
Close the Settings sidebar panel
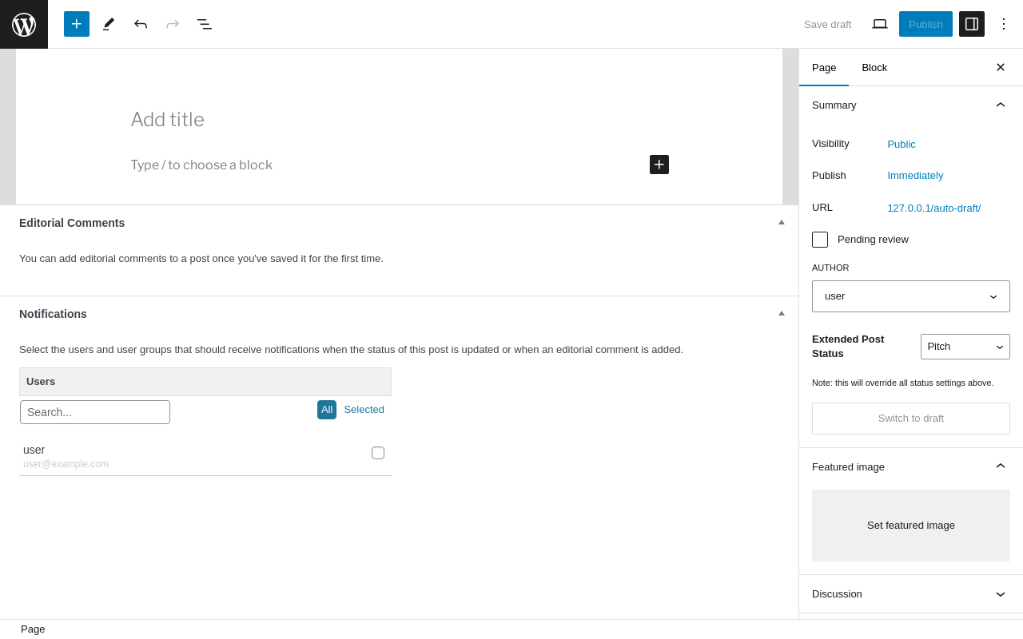click(x=1001, y=67)
